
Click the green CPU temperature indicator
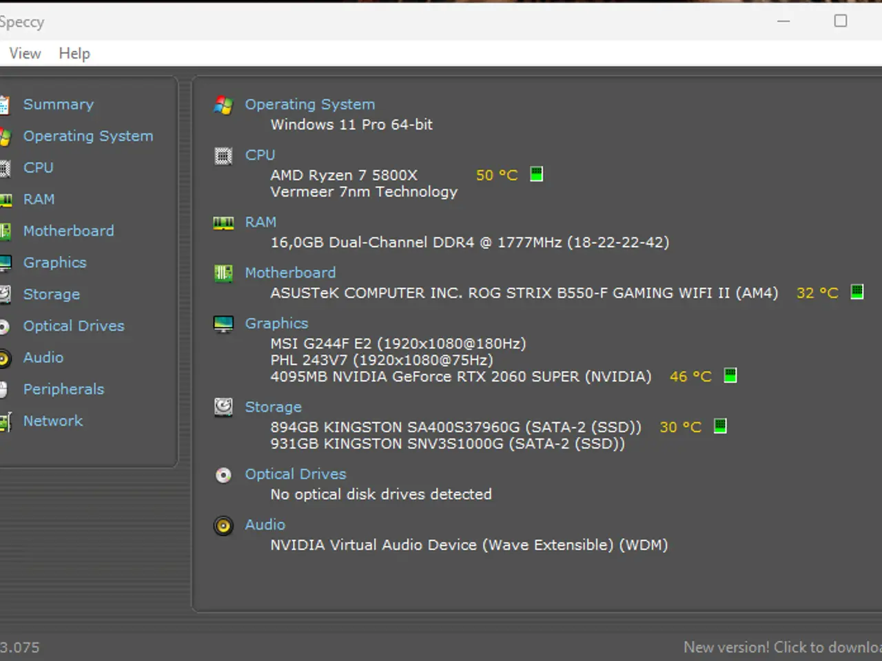pyautogui.click(x=536, y=174)
